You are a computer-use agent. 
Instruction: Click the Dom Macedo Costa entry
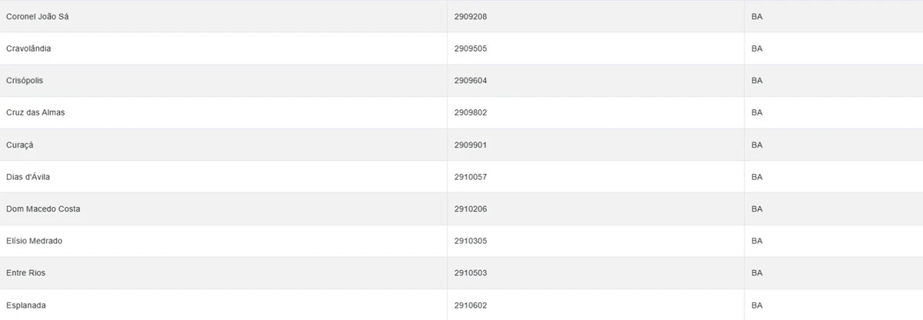(x=43, y=209)
